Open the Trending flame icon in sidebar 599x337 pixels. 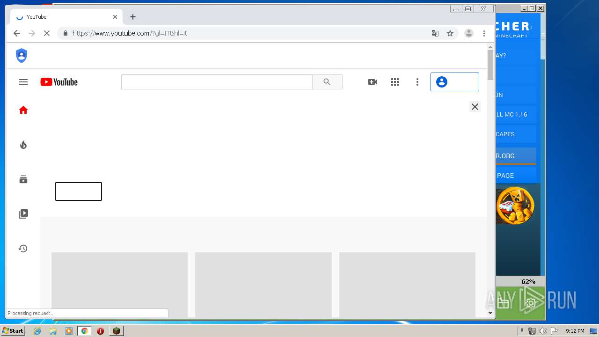pyautogui.click(x=23, y=145)
